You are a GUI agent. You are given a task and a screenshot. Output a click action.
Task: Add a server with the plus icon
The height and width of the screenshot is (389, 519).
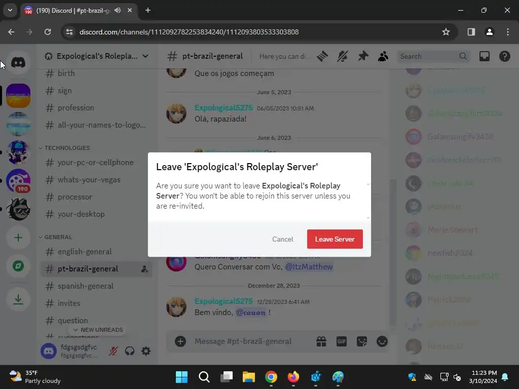18,238
